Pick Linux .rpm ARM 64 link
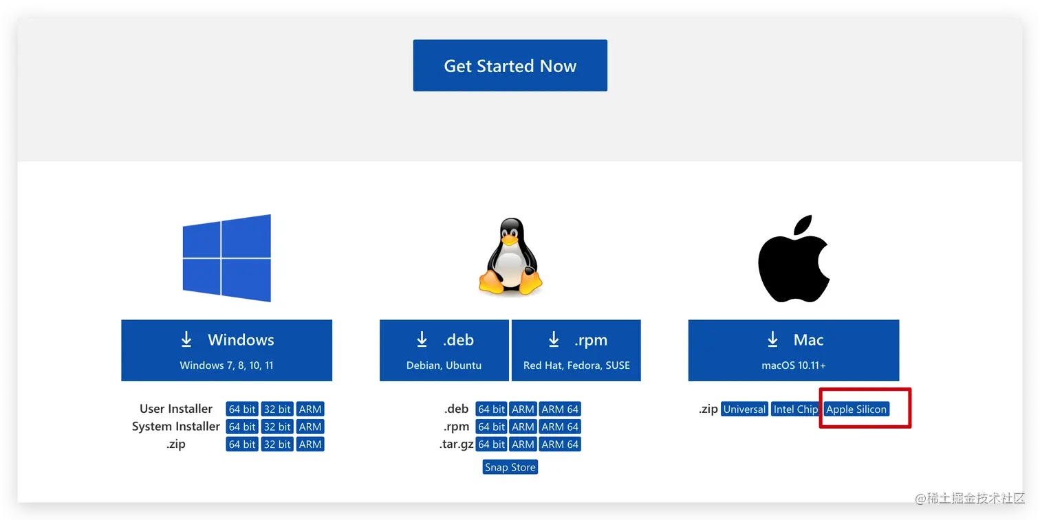Image resolution: width=1040 pixels, height=520 pixels. click(x=560, y=427)
